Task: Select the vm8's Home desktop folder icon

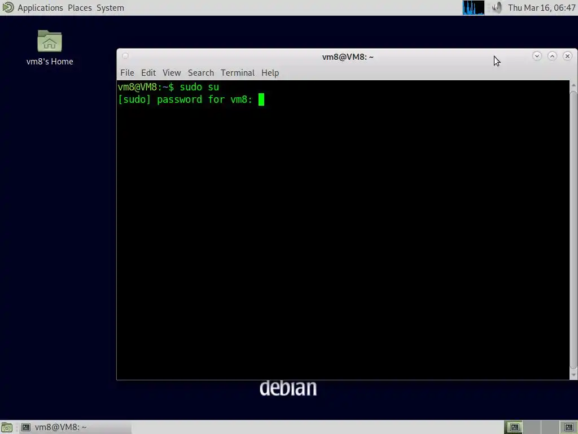Action: pyautogui.click(x=50, y=48)
